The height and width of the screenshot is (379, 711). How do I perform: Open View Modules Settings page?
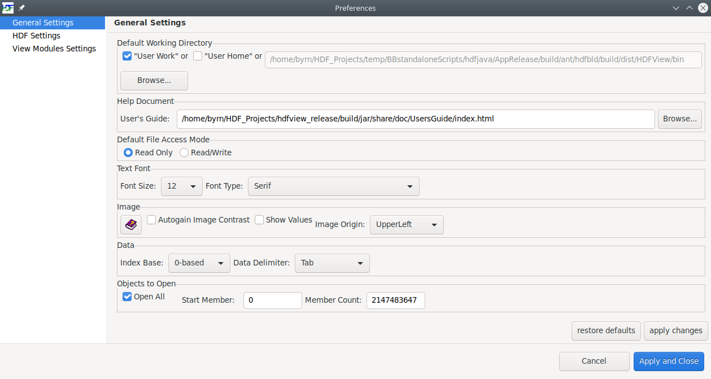coord(54,49)
